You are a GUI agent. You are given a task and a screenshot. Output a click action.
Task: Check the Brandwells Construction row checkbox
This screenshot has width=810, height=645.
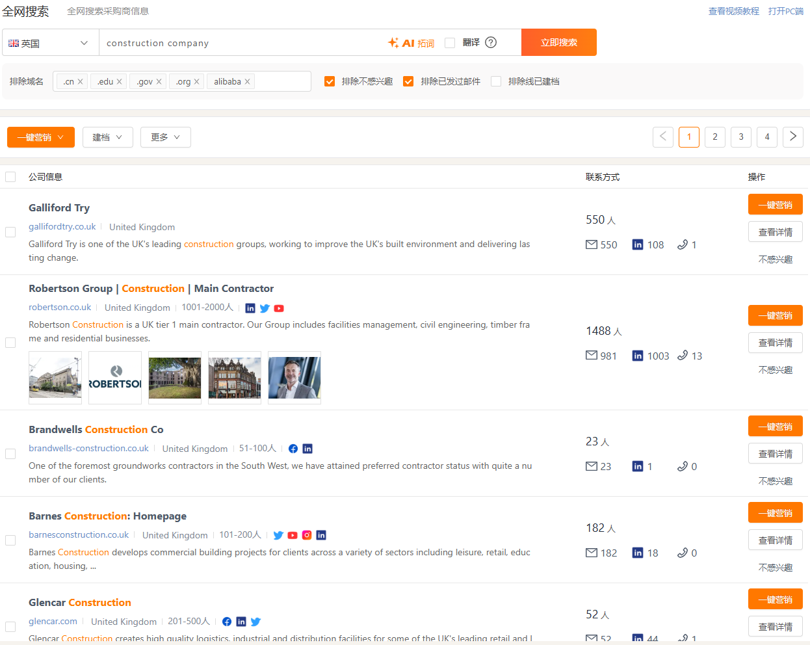pyautogui.click(x=10, y=454)
